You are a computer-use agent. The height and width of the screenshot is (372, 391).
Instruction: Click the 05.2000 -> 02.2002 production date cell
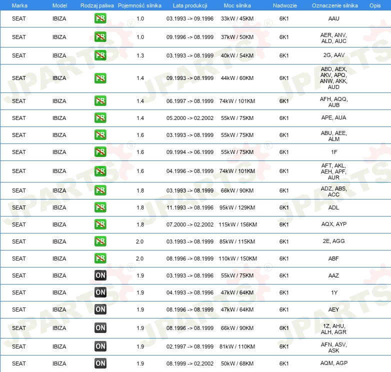pyautogui.click(x=190, y=118)
